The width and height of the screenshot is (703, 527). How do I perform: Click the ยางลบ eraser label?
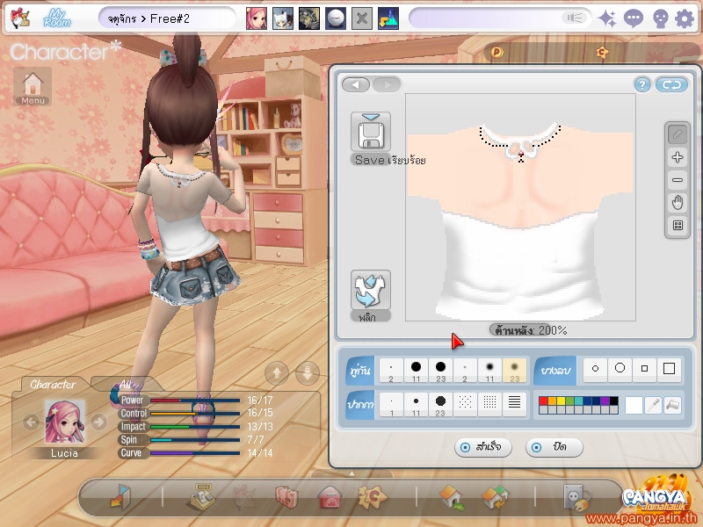[555, 371]
